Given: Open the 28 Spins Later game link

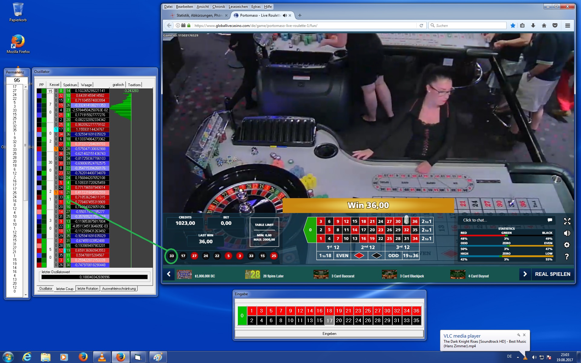Looking at the screenshot, I should [264, 274].
